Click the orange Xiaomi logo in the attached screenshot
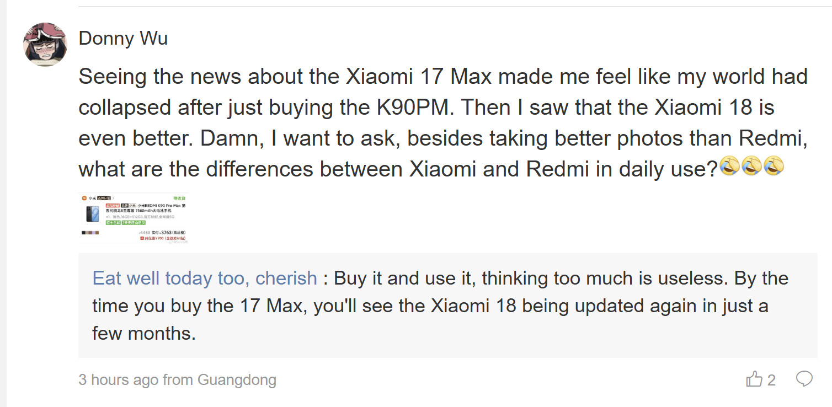 [84, 197]
